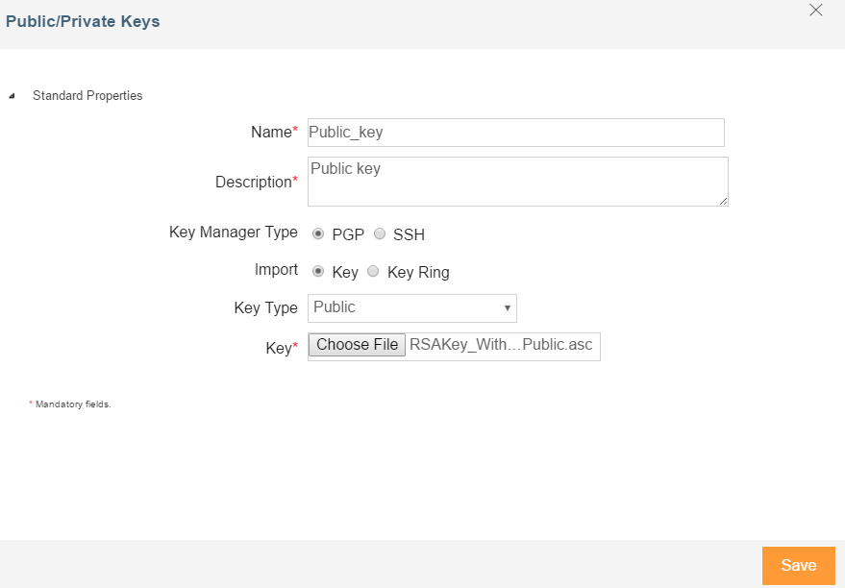Choose SSH as Key Manager Type
The height and width of the screenshot is (588, 845).
pos(380,233)
